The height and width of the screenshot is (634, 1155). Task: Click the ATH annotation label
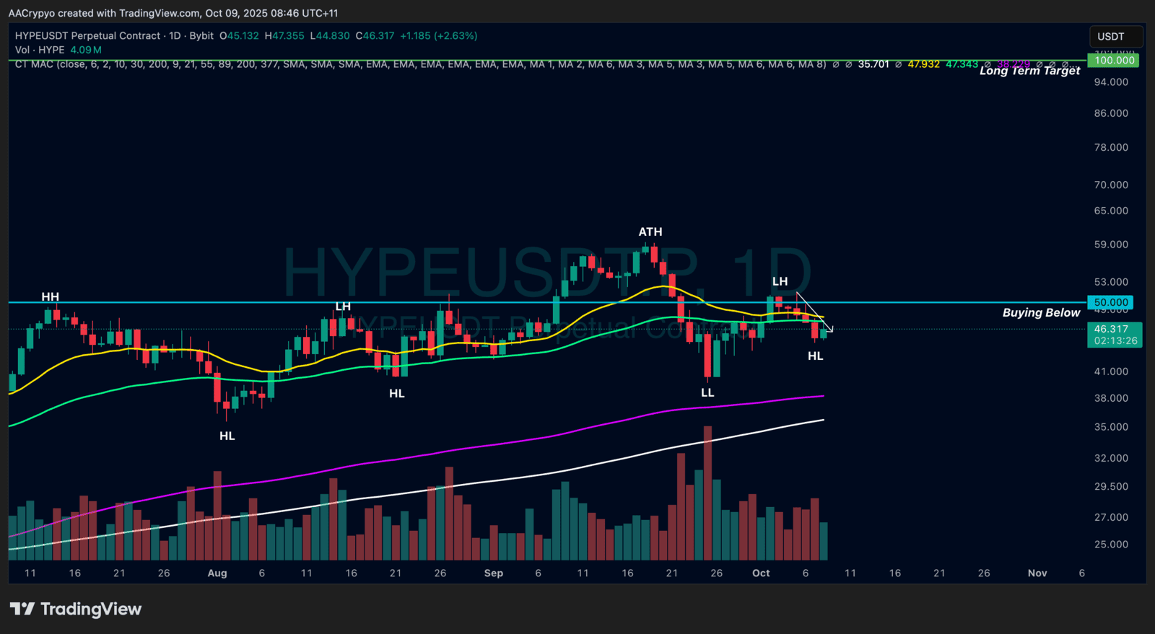pos(650,232)
